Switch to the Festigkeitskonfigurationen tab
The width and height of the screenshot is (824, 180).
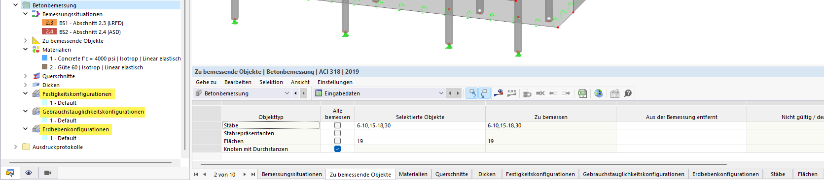540,174
